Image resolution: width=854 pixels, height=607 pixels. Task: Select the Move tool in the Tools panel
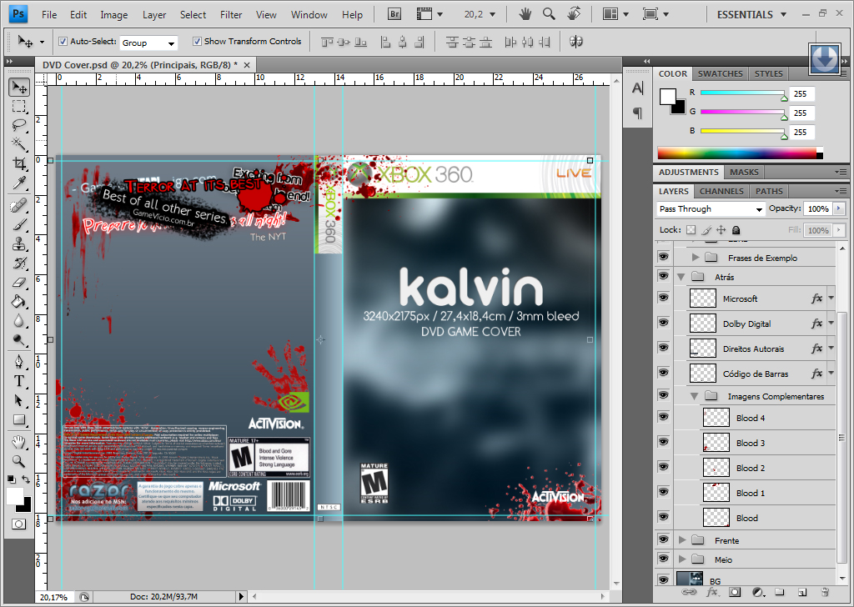point(19,87)
